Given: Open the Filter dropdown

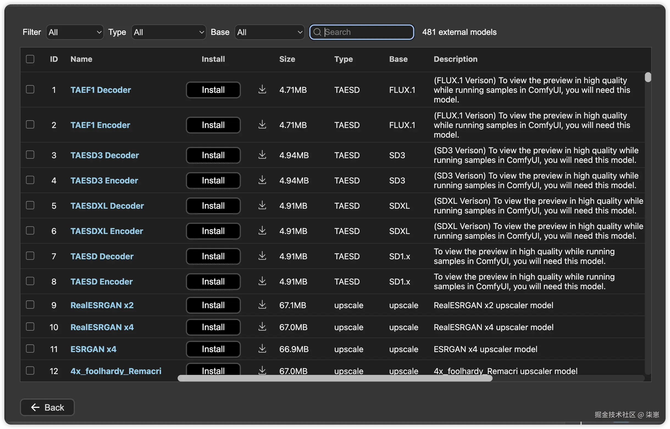Looking at the screenshot, I should (75, 32).
